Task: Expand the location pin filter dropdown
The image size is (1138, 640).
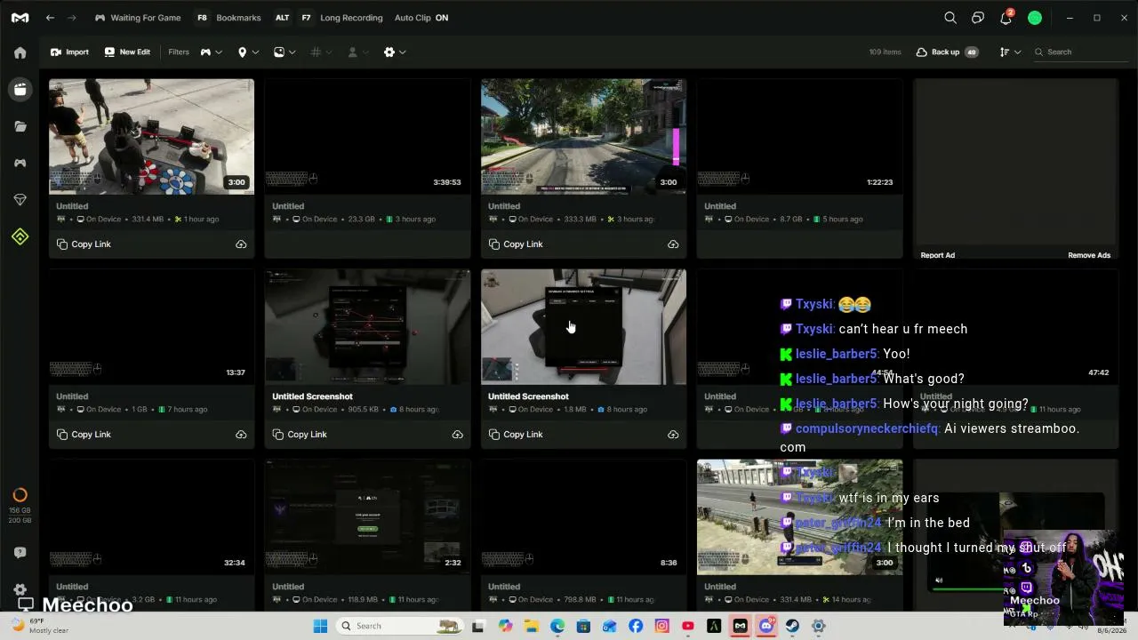Action: coord(248,52)
